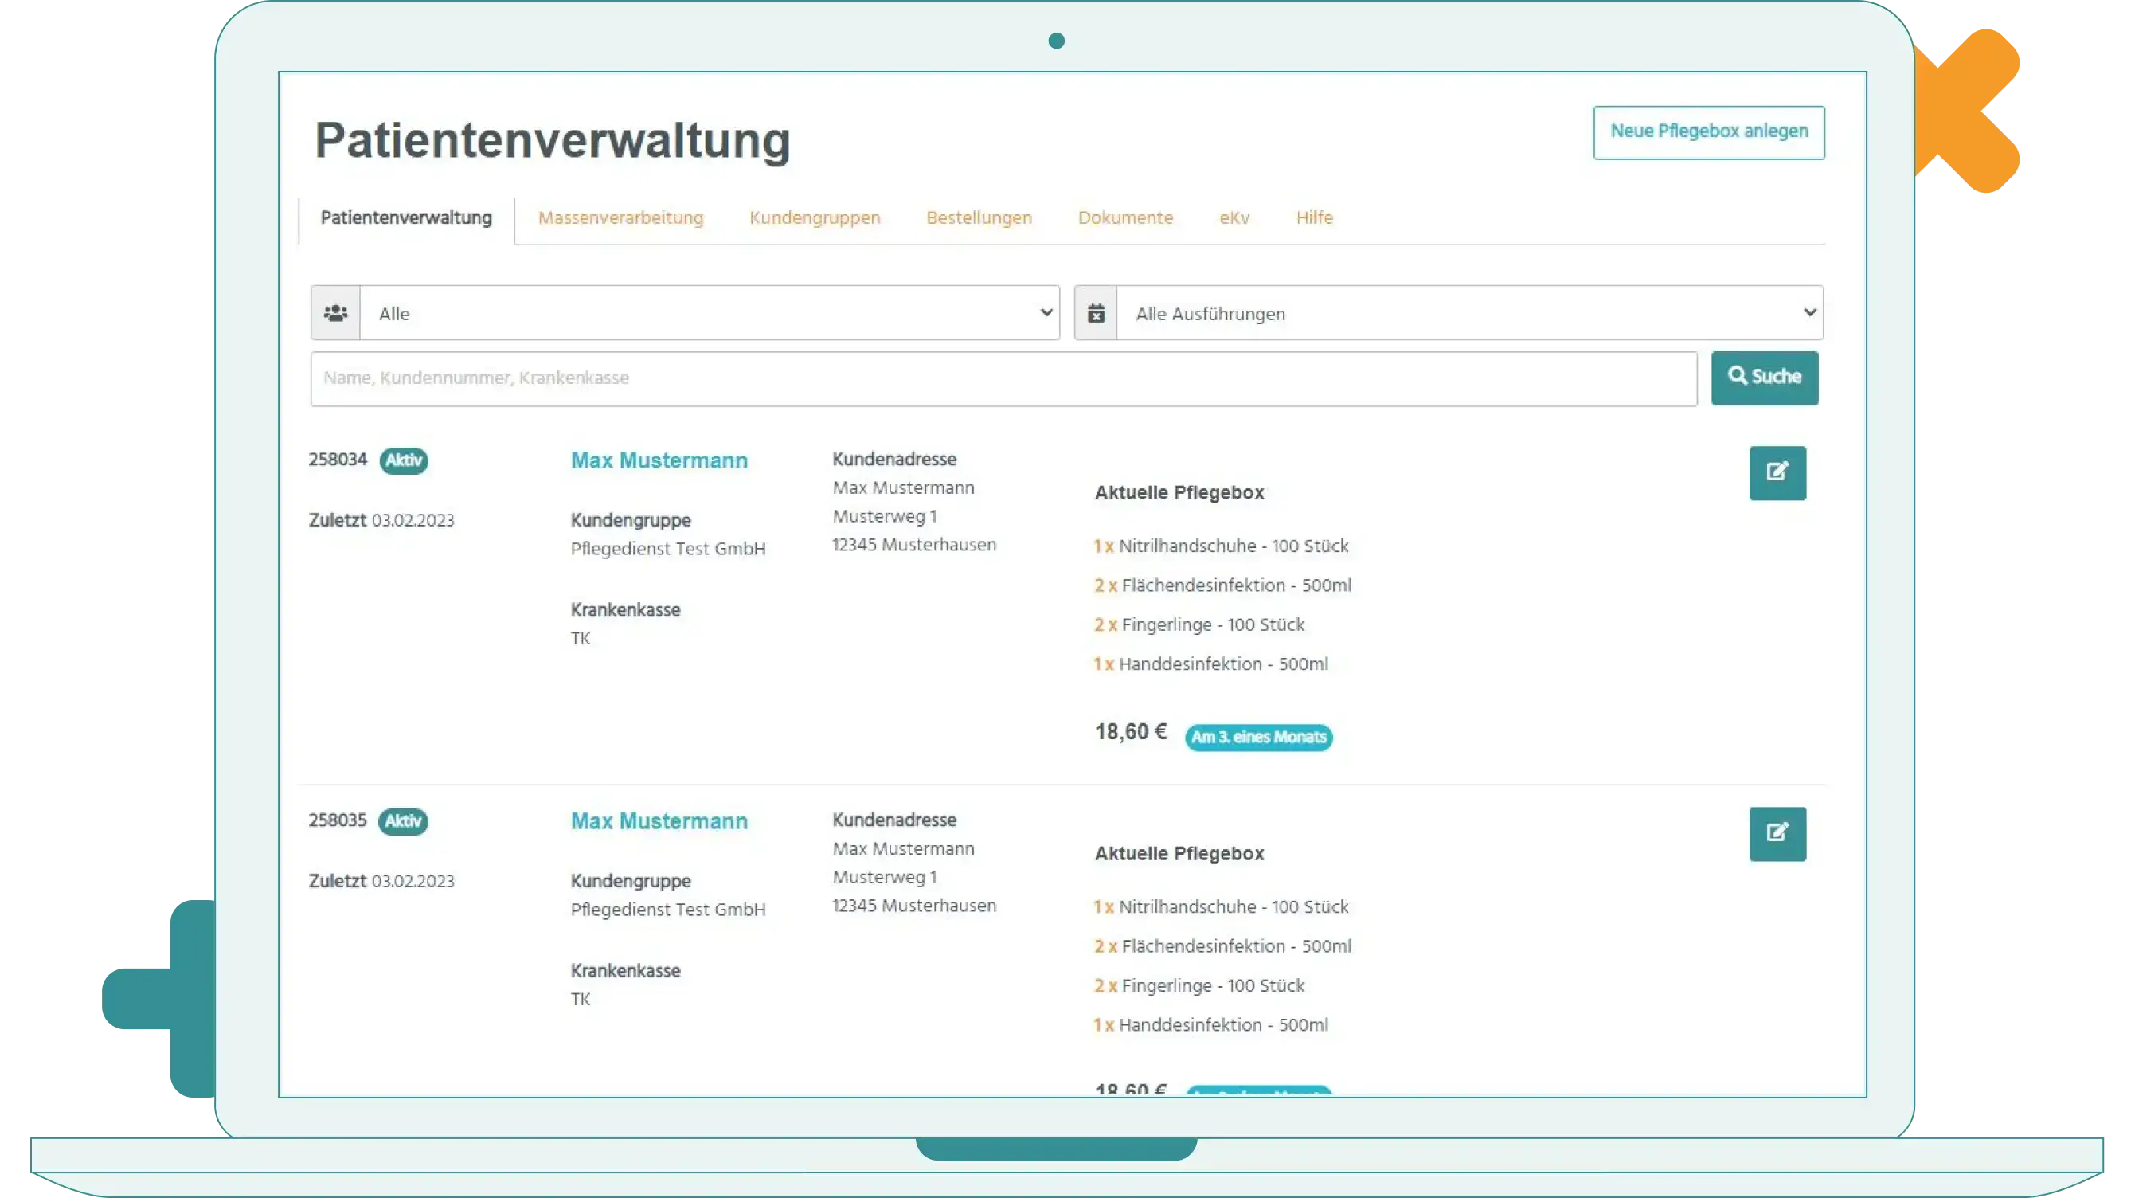Open Max Mustermann link for 258034

(659, 461)
